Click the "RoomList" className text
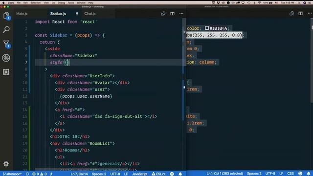This screenshot has width=313, height=176. click(x=100, y=143)
